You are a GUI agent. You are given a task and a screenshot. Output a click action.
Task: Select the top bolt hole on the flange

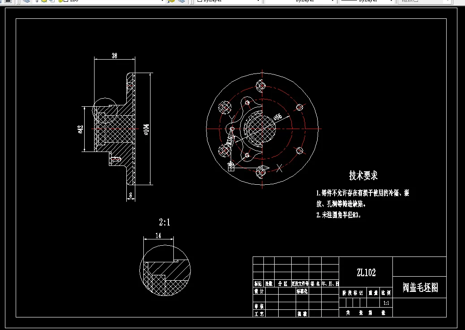point(262,86)
